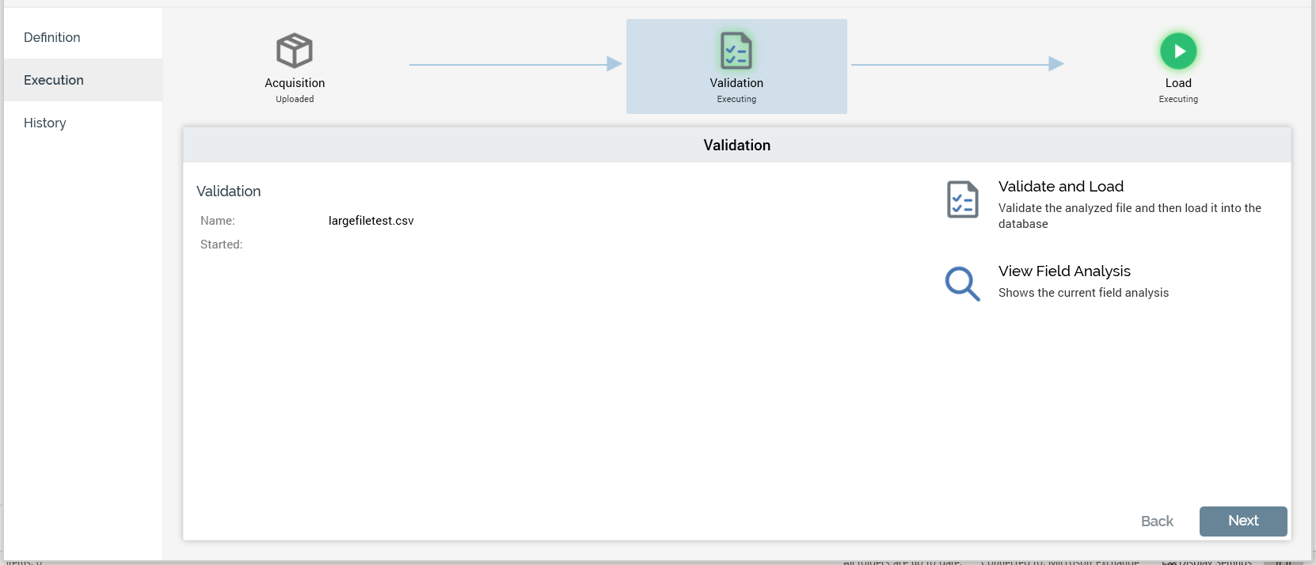Open the Definition tab in sidebar
The width and height of the screenshot is (1316, 565).
pyautogui.click(x=52, y=37)
